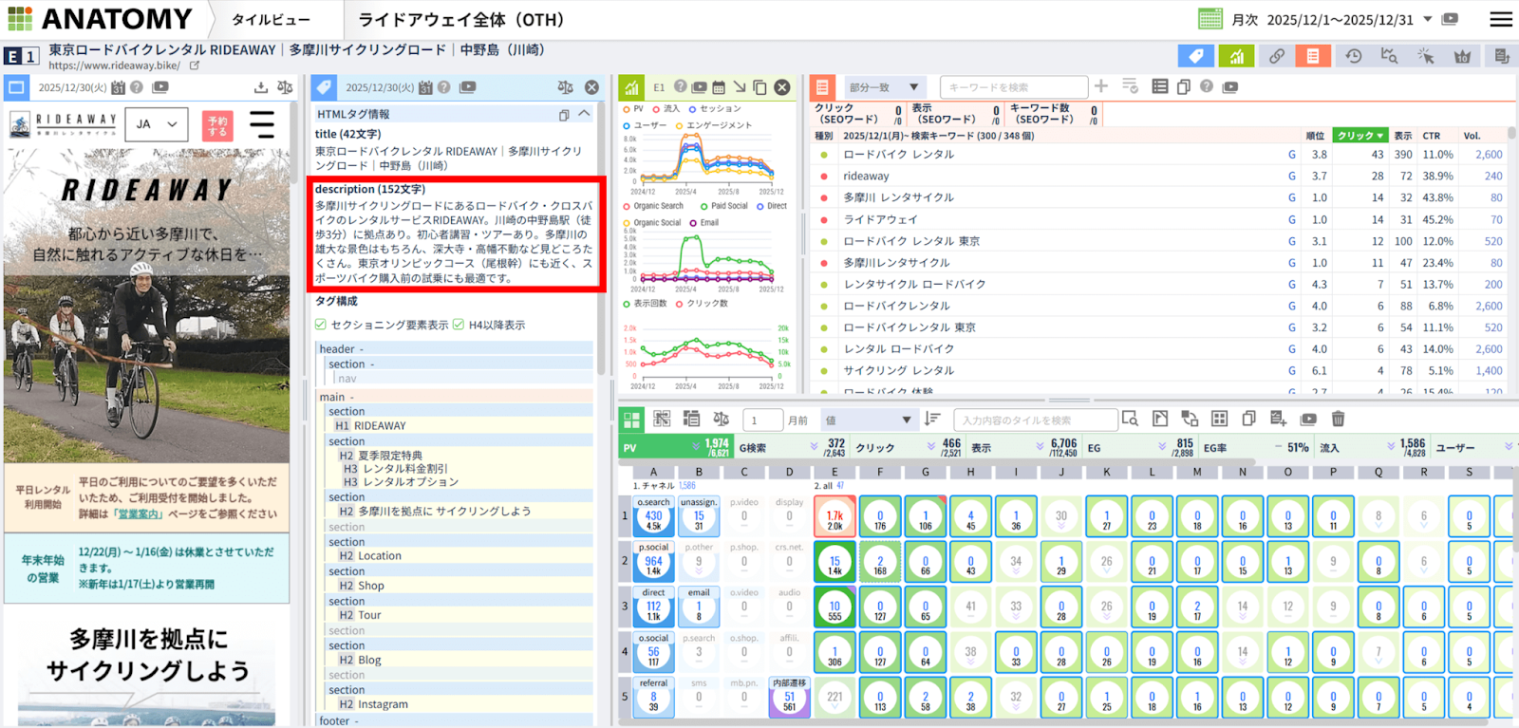Expand the 流入 metric chevron

coord(1392,447)
